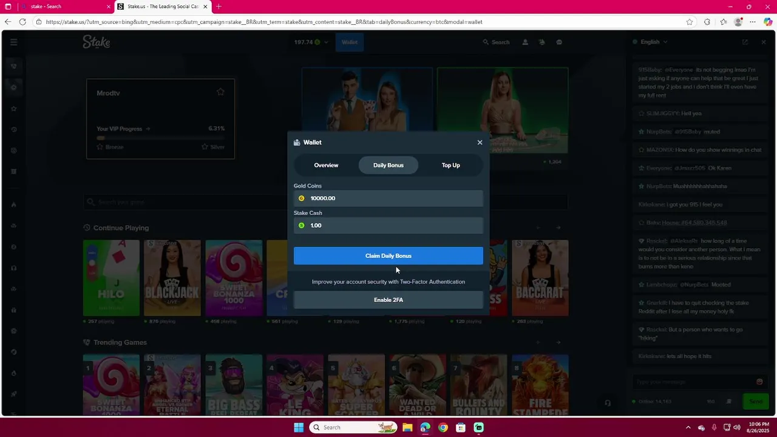Click the flame sidebar icon
777x437 pixels.
[x=13, y=205]
